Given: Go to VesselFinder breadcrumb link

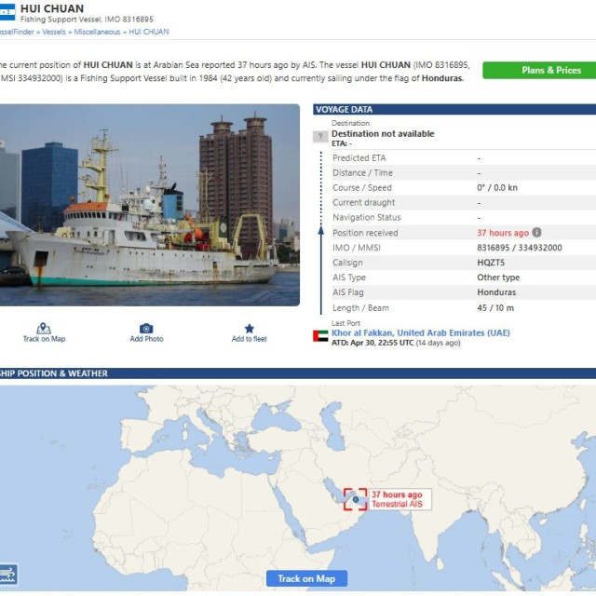Looking at the screenshot, I should coord(17,32).
